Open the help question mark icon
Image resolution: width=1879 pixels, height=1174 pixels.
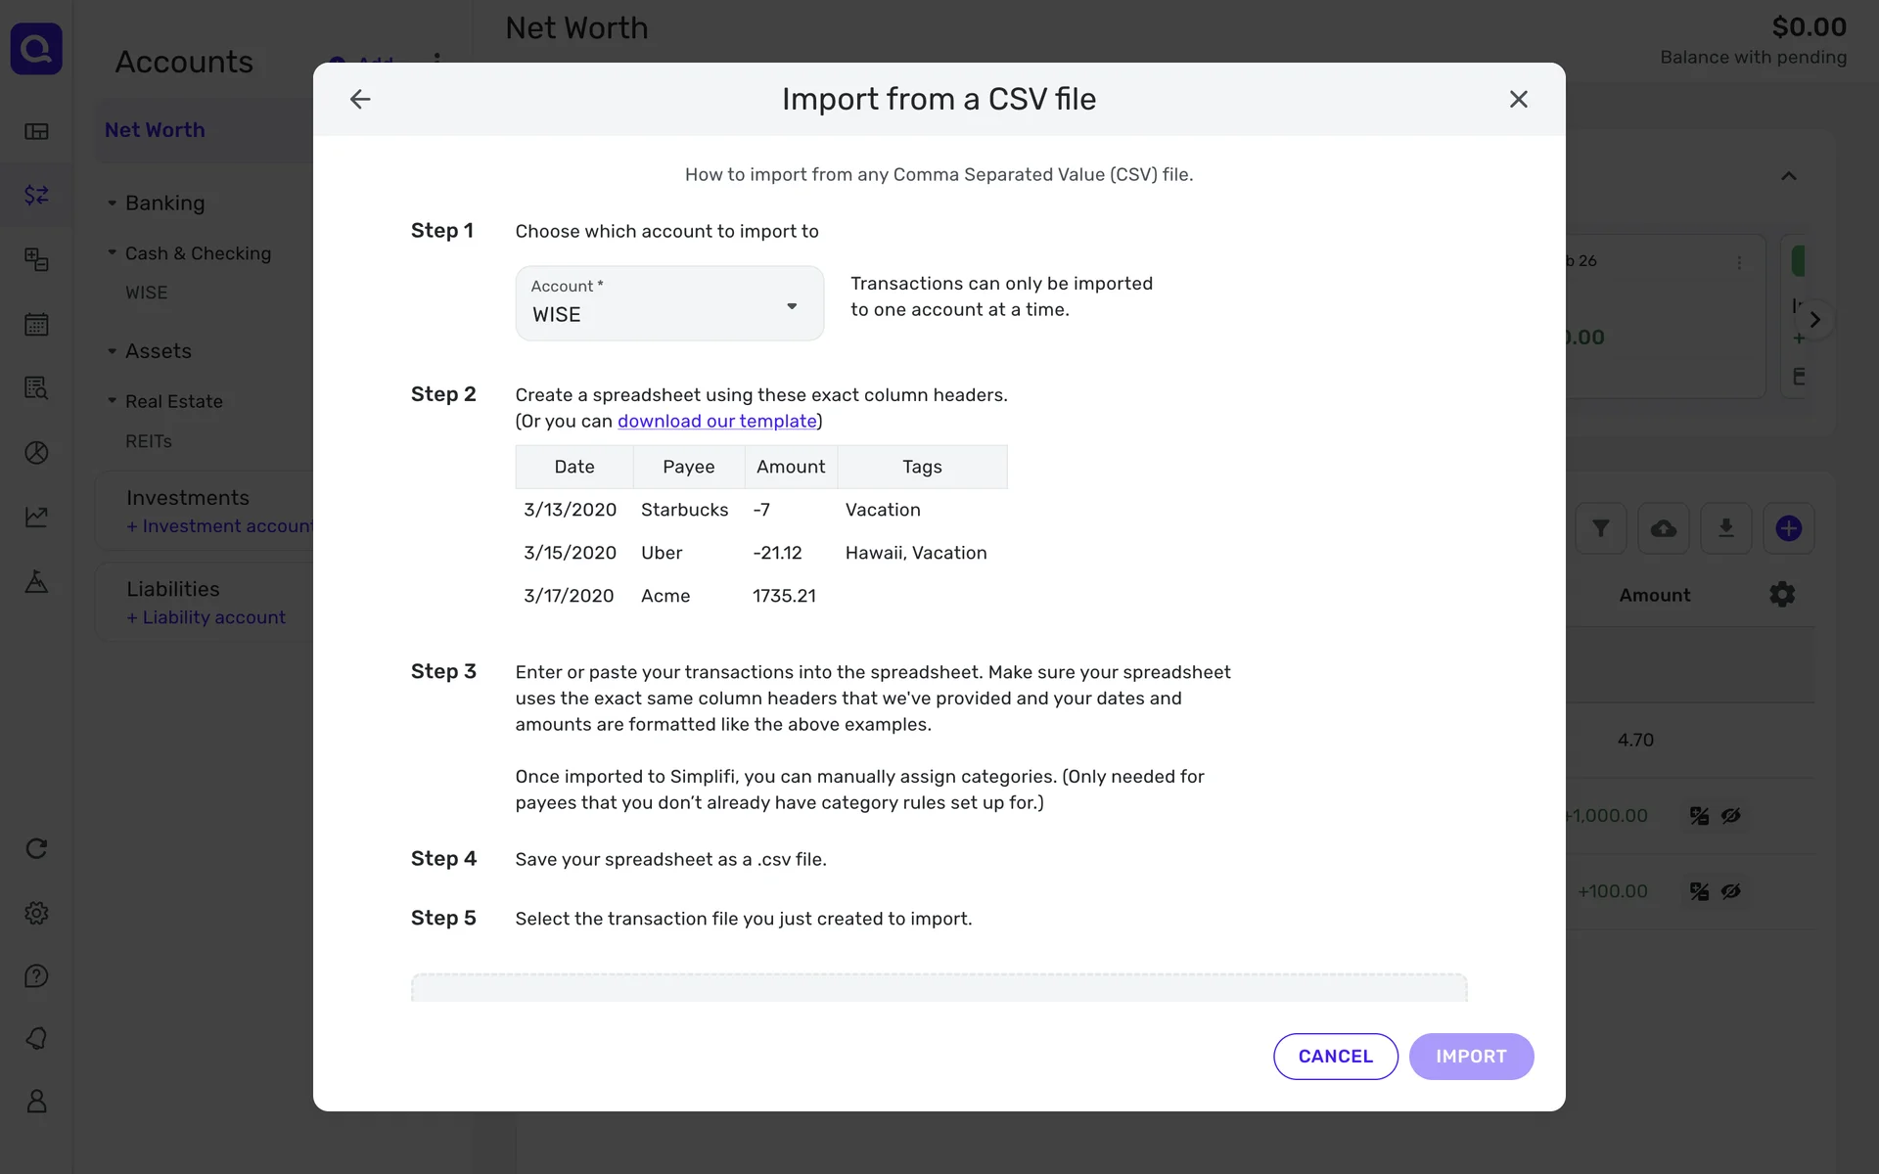coord(36,975)
